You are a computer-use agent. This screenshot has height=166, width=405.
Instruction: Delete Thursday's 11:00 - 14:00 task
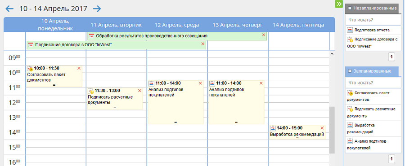point(261,83)
